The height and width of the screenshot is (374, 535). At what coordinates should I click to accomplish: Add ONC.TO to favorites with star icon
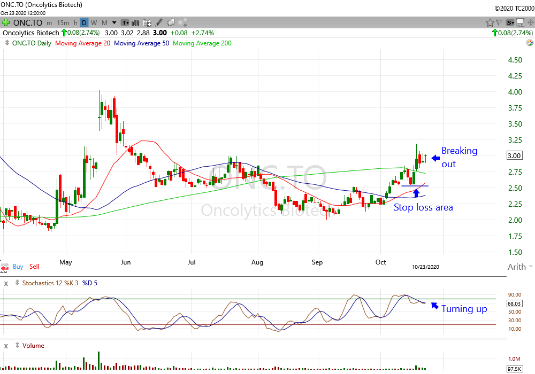pos(490,23)
